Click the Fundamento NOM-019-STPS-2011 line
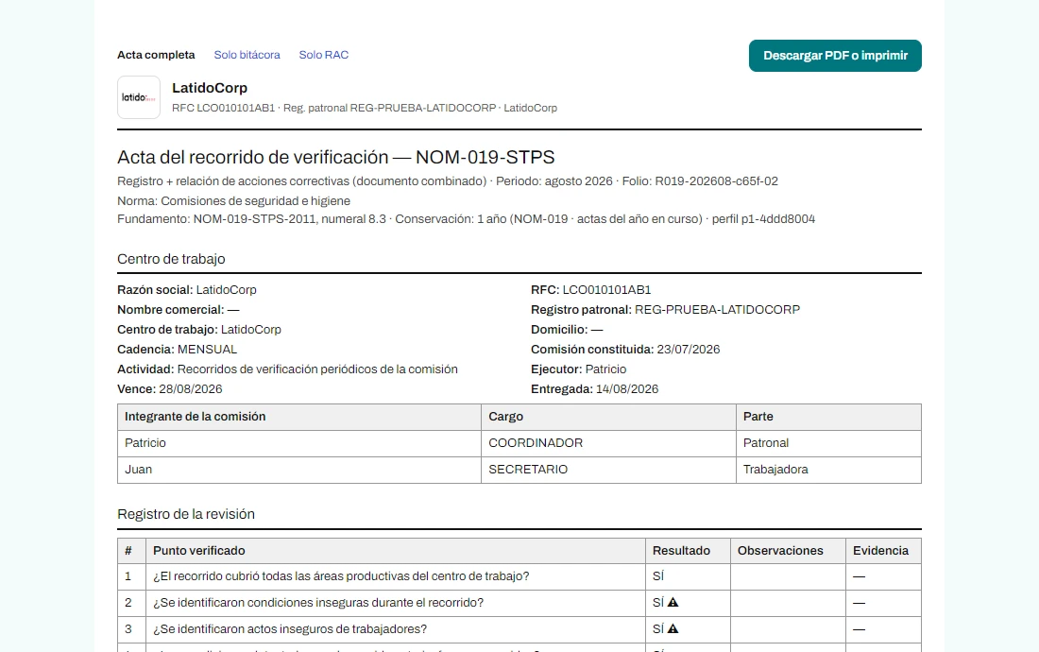 [466, 218]
